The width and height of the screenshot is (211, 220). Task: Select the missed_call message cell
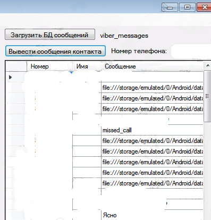152,130
